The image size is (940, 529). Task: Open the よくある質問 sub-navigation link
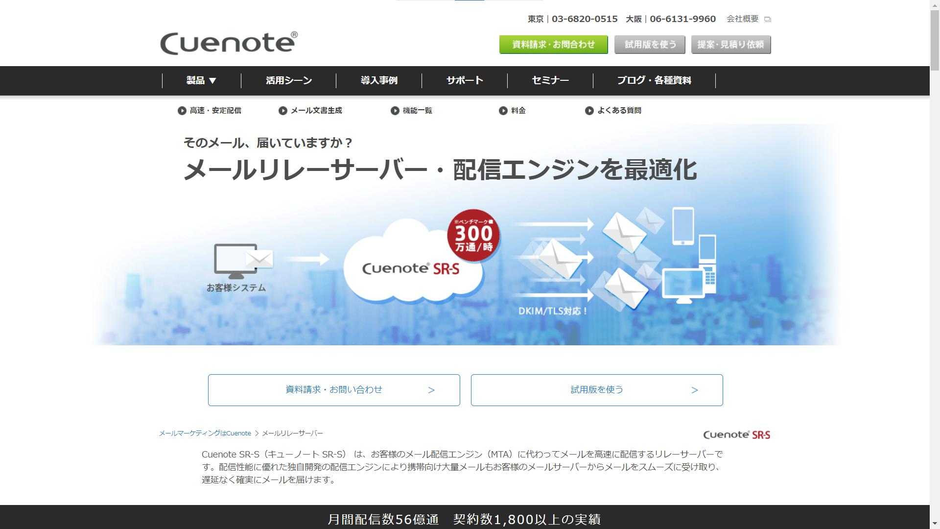(x=619, y=111)
